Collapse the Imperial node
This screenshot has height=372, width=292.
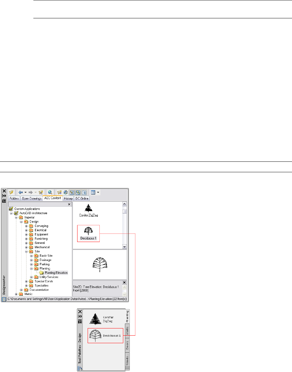coord(16,217)
